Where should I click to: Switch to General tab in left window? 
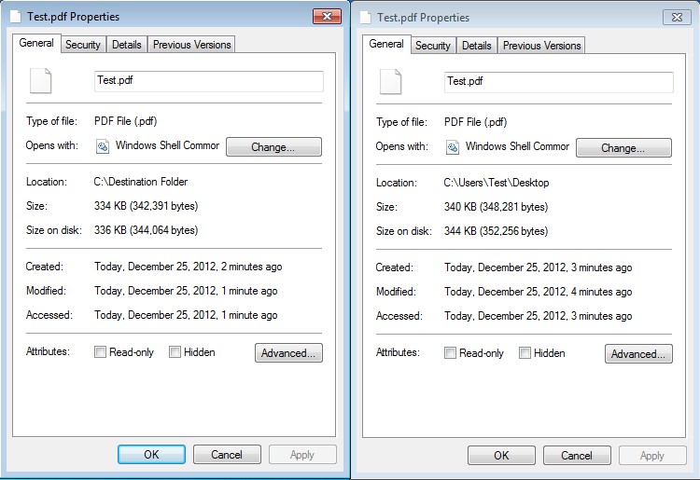pos(36,43)
